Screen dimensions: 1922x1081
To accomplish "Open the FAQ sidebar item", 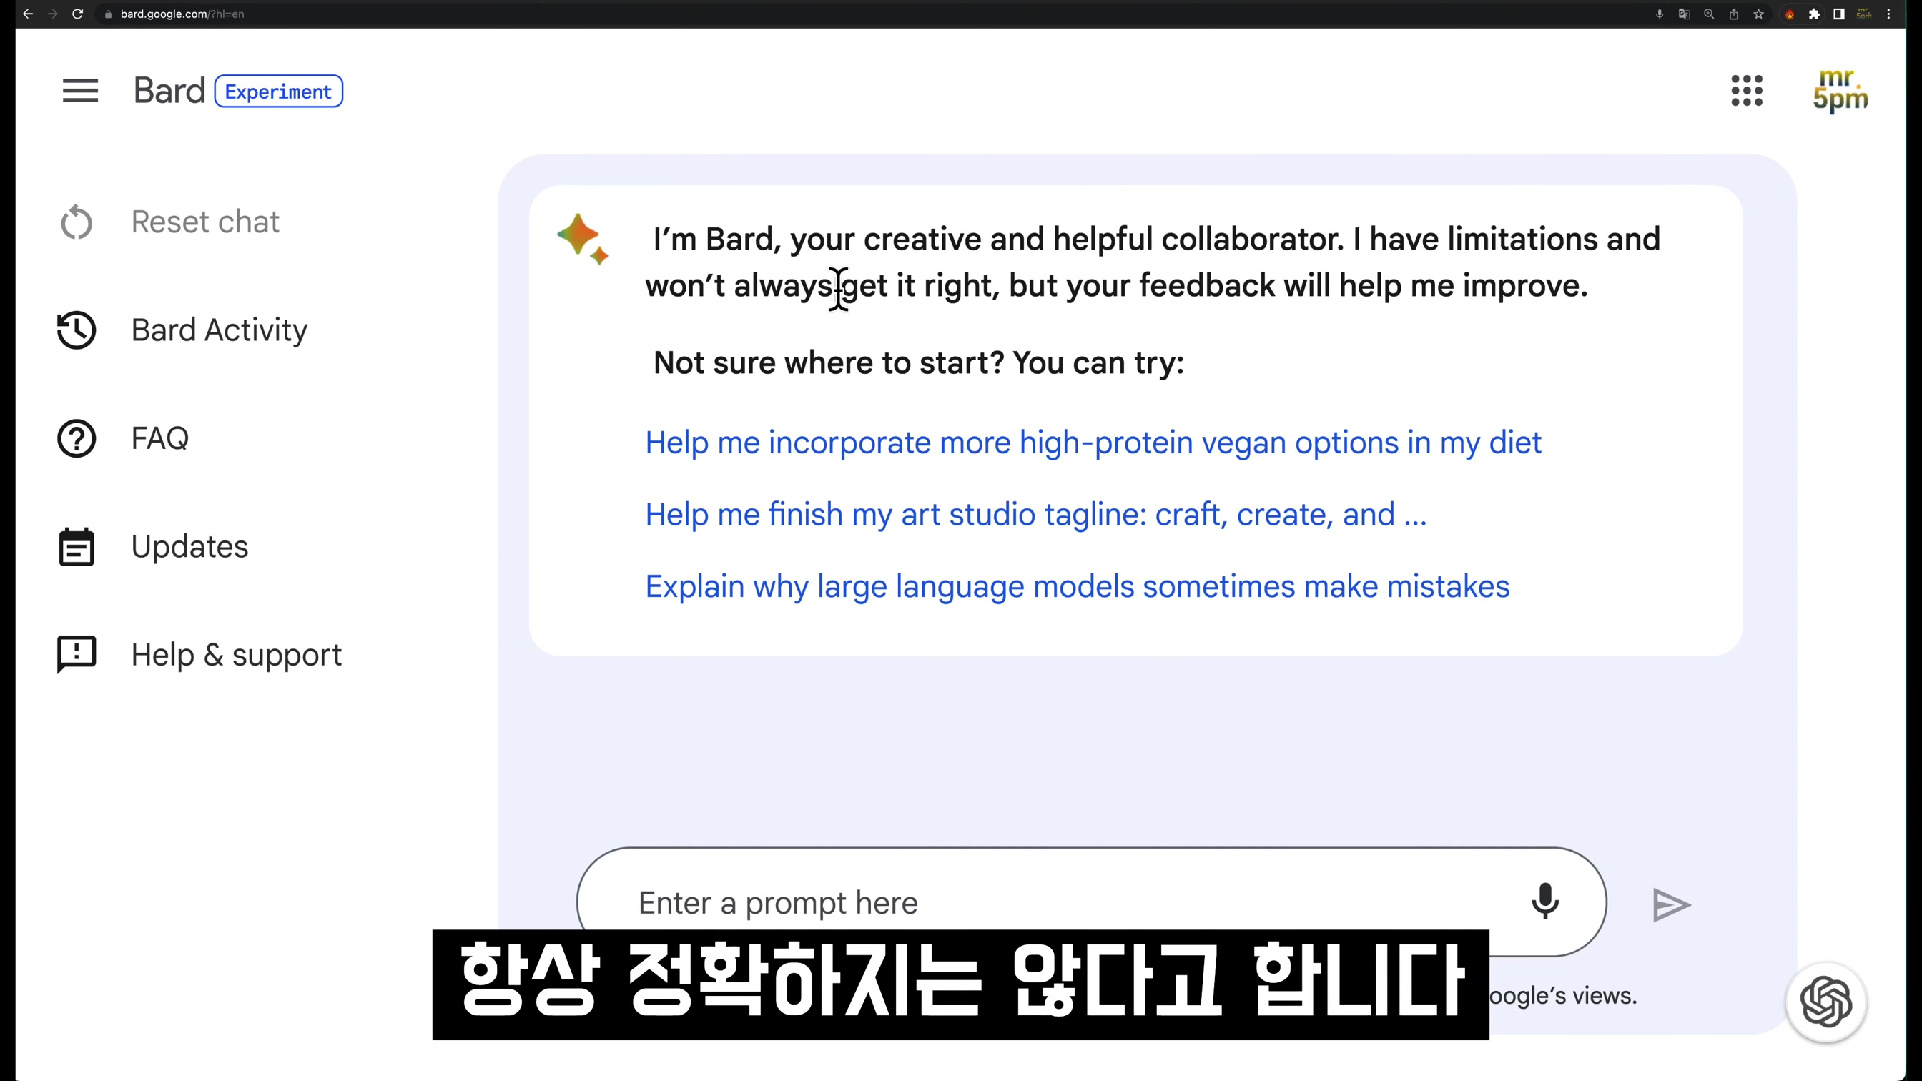I will point(159,438).
